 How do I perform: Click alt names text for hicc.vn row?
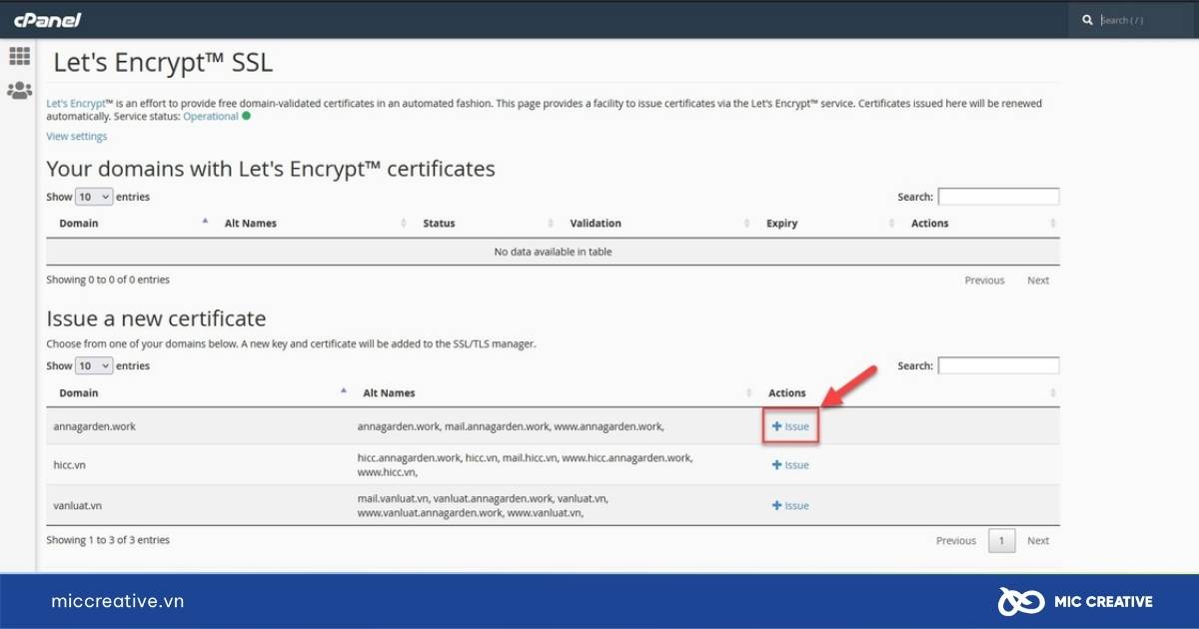point(525,465)
